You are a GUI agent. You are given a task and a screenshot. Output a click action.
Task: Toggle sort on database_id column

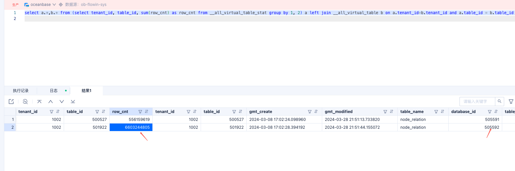click(496, 112)
